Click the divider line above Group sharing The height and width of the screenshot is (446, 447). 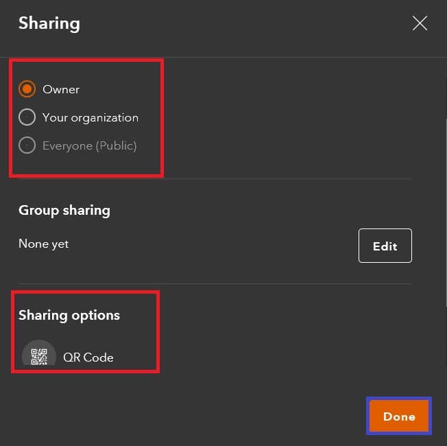point(215,179)
